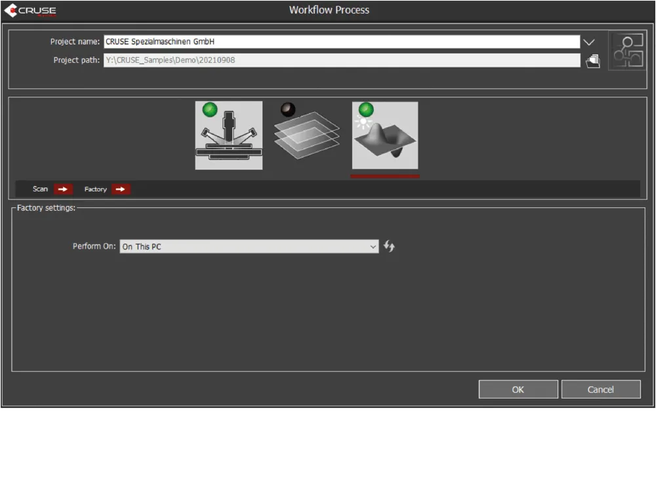Click into the Project name text field
The image size is (656, 492).
pos(341,41)
